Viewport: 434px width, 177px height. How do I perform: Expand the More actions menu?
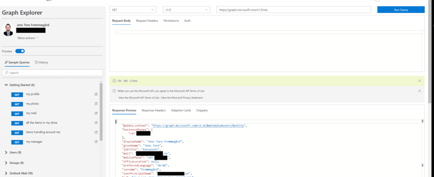point(28,38)
